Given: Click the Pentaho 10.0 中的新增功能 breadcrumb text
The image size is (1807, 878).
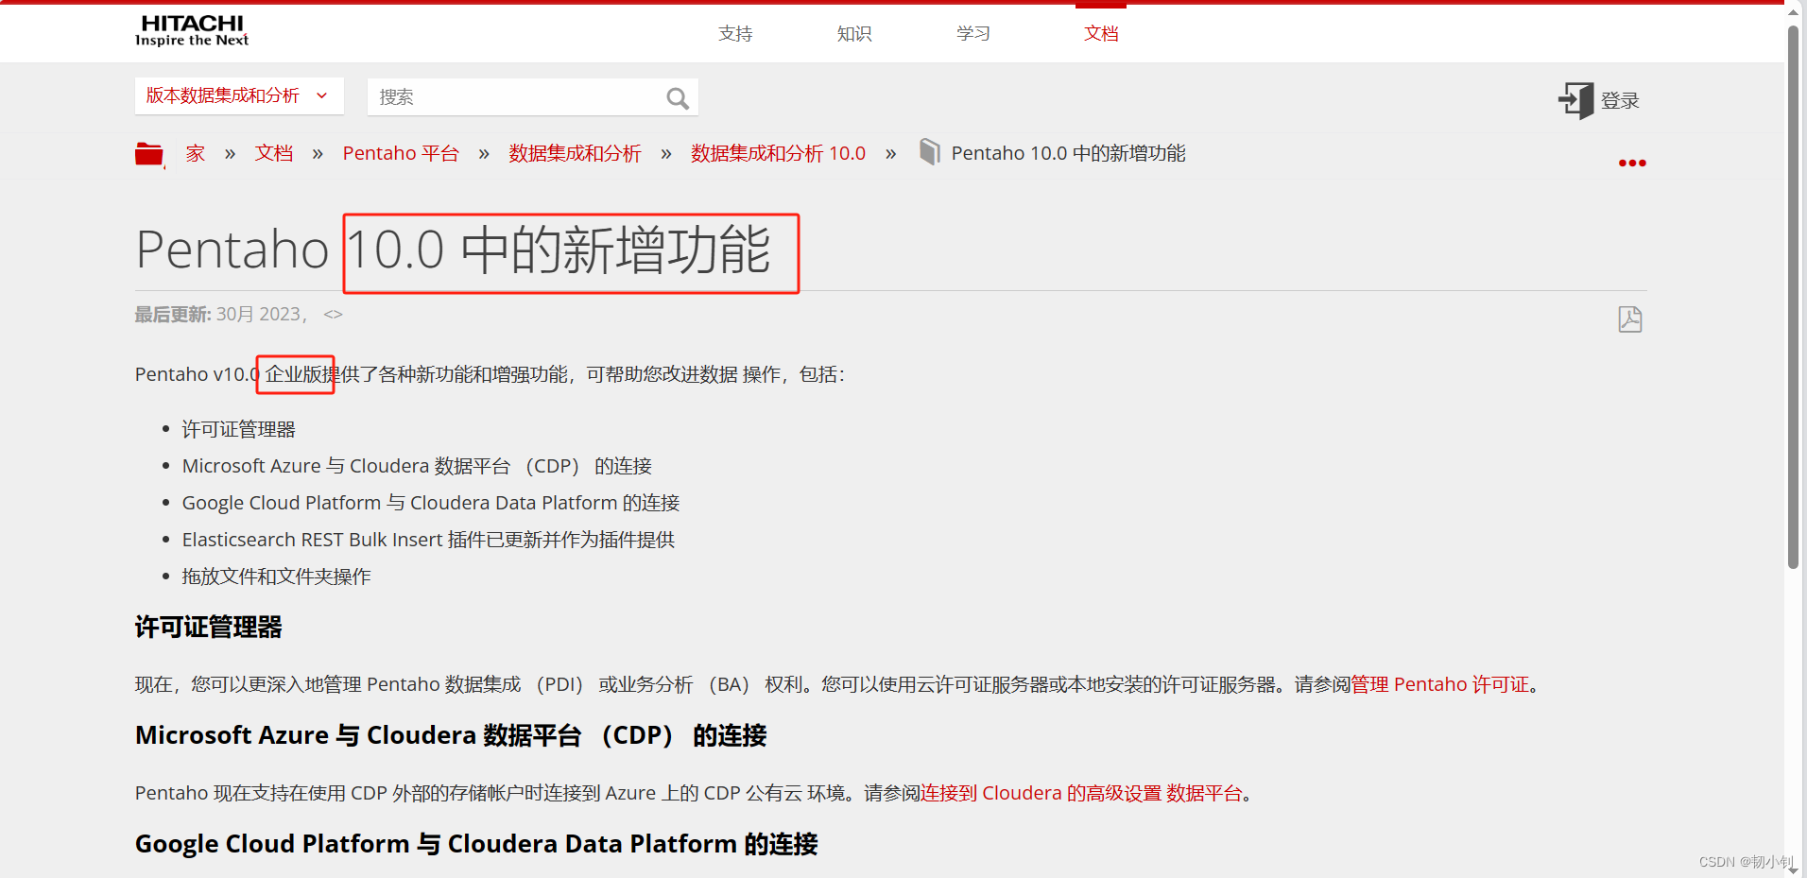Looking at the screenshot, I should coord(1068,153).
